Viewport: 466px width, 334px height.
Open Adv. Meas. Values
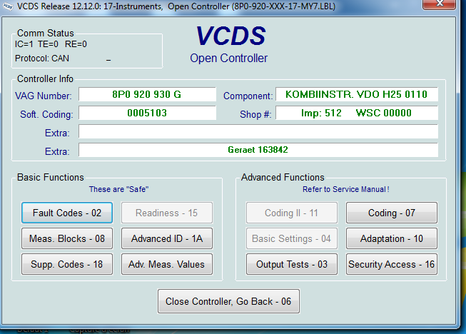(x=167, y=264)
